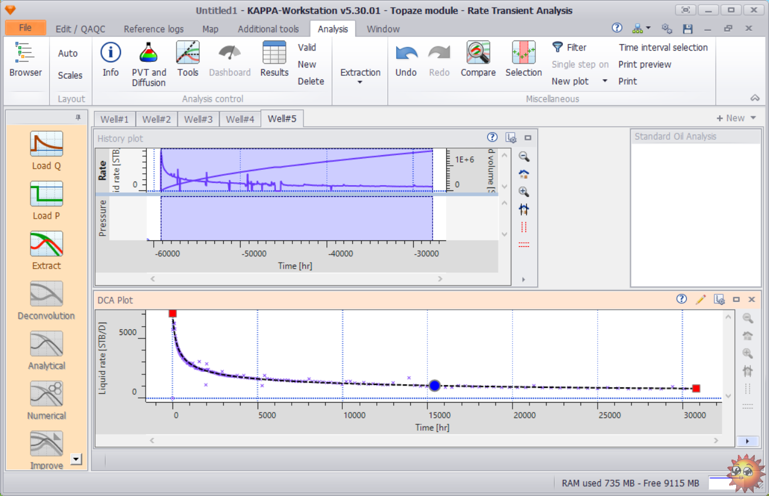Click History plot horizontal-fit home icon
This screenshot has width=769, height=496.
pos(524,209)
